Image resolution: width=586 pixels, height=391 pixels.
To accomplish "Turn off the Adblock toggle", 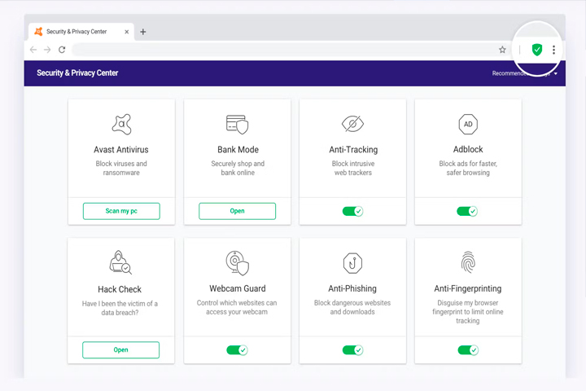I will click(x=467, y=211).
